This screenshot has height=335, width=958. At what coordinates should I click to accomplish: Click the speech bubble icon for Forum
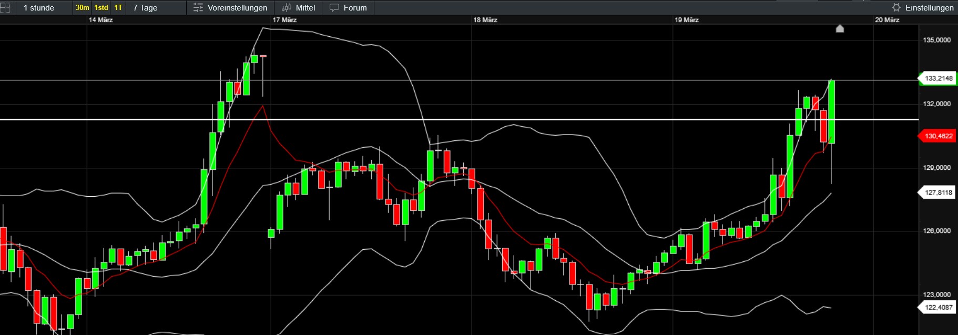pyautogui.click(x=334, y=7)
